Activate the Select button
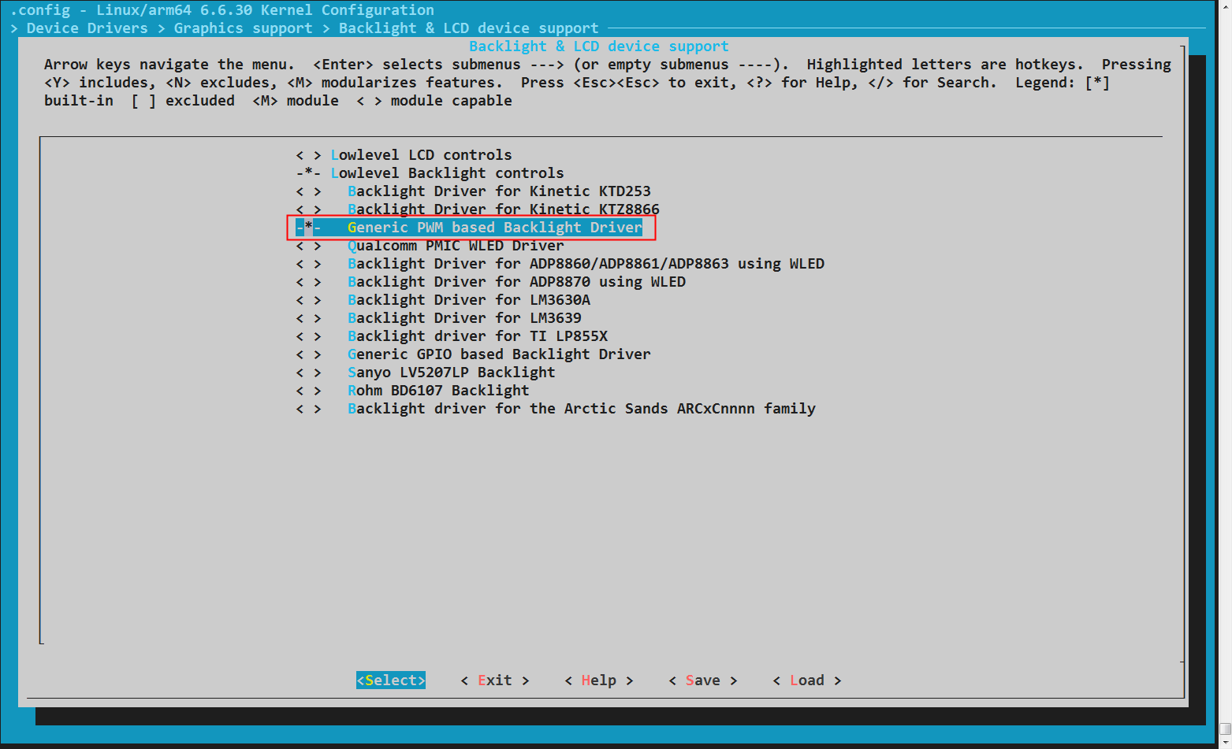Viewport: 1232px width, 749px height. pyautogui.click(x=390, y=680)
